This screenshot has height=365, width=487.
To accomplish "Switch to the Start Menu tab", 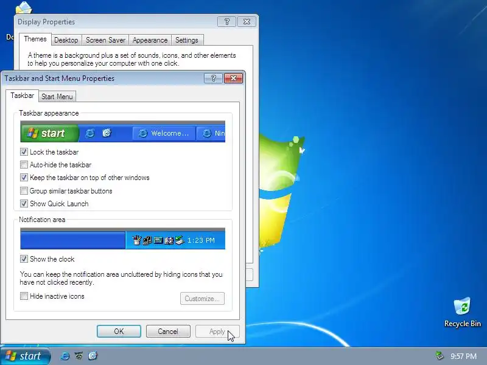I will click(x=57, y=97).
